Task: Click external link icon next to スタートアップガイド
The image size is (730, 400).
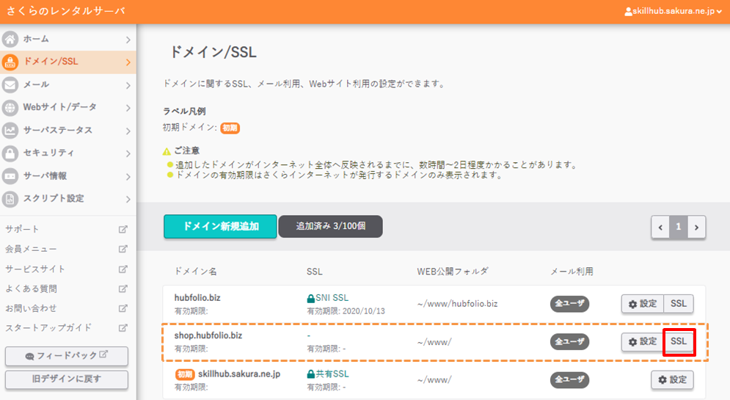Action: [123, 328]
